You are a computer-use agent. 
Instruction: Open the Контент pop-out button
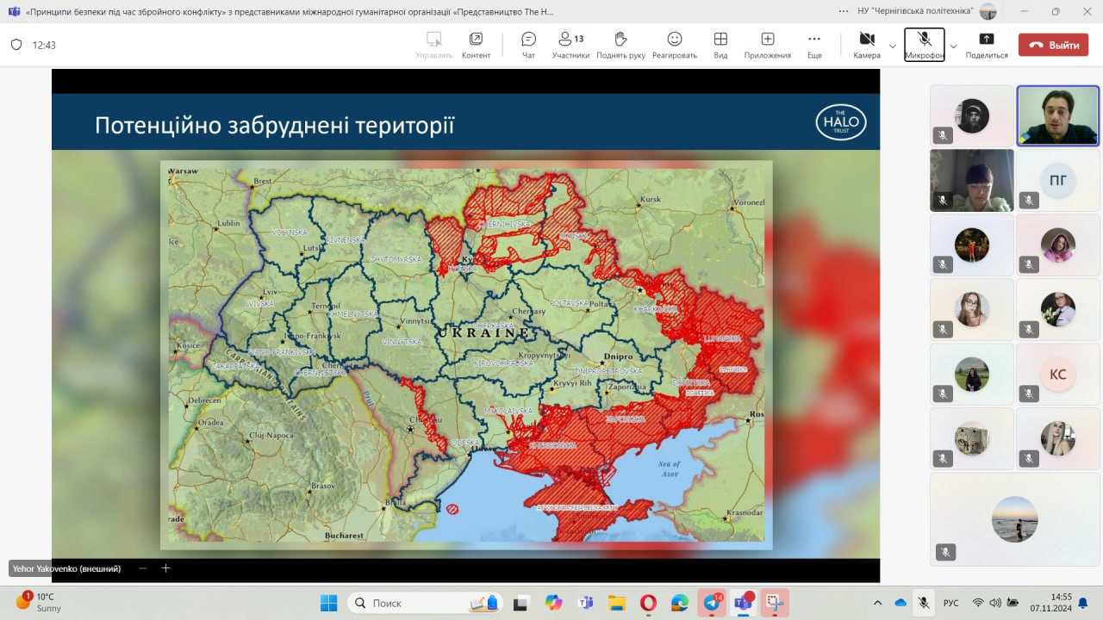pyautogui.click(x=476, y=45)
